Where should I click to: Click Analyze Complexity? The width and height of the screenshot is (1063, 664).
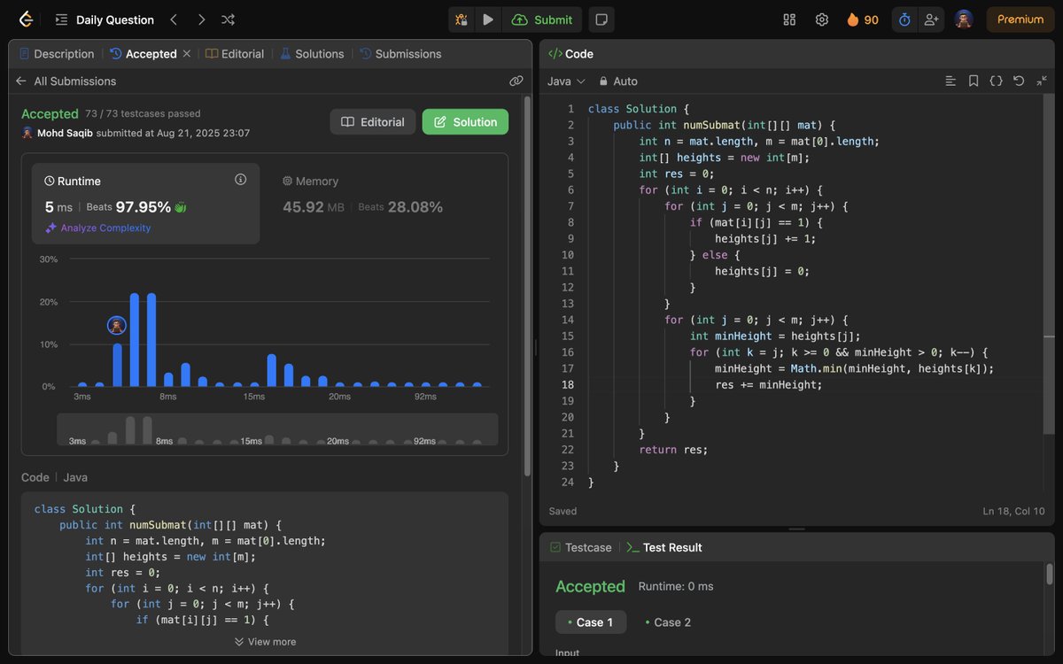click(x=97, y=228)
